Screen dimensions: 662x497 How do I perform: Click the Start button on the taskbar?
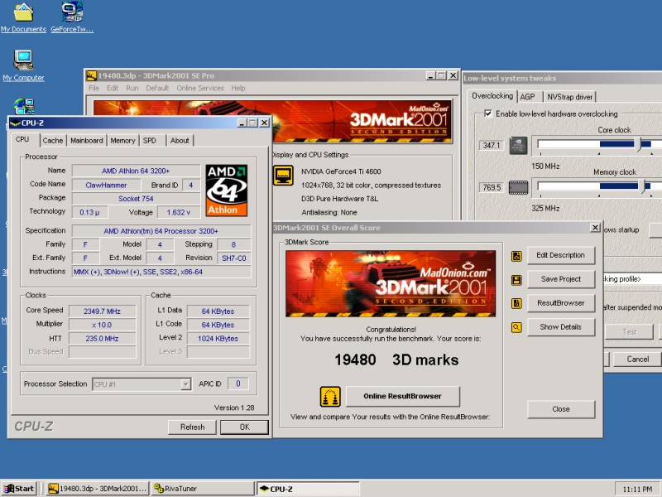19,489
